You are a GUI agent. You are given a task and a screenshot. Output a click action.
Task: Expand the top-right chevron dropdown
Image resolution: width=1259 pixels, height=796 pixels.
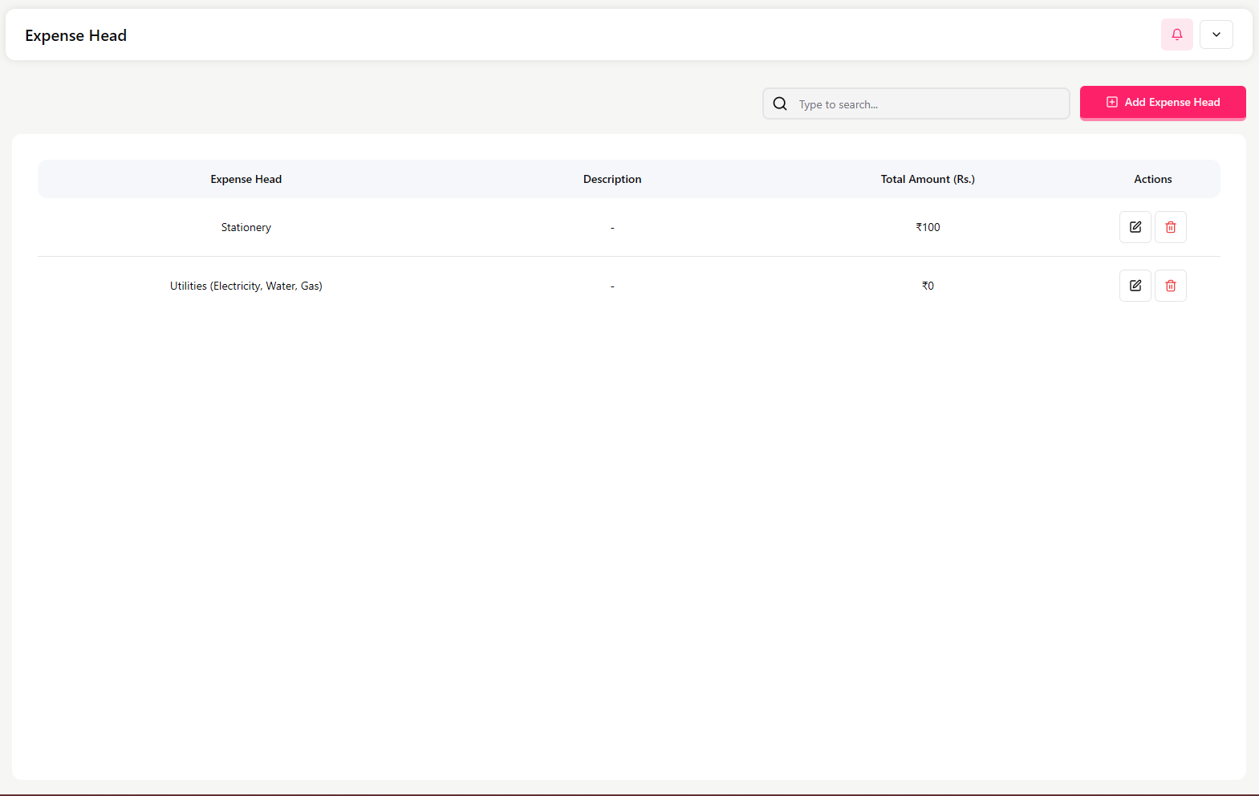(x=1216, y=35)
